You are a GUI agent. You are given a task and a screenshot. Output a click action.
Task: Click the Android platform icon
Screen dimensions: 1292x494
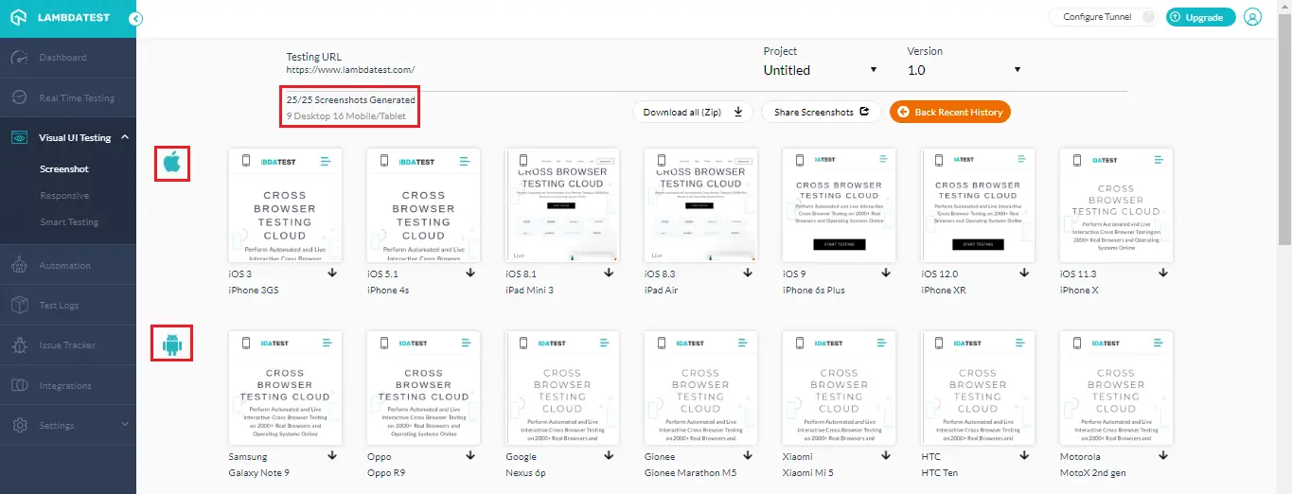point(171,344)
